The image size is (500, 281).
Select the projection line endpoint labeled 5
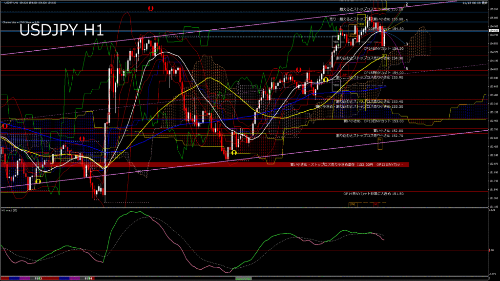click(407, 69)
